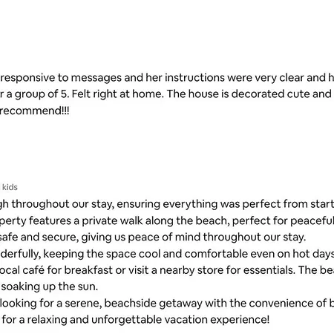Viewport: 334px width, 334px height.
Task: Click the phrase "nearby store for essentials."
Action: coord(228,270)
